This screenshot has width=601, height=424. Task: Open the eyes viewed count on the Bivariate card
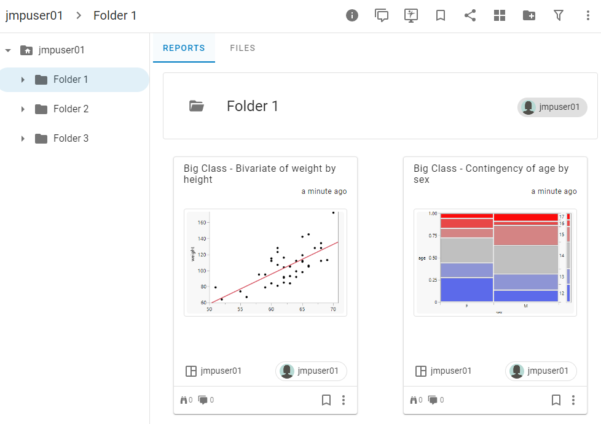pyautogui.click(x=183, y=399)
